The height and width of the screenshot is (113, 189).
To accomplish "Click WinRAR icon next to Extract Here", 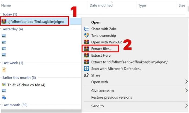I will (87, 55).
